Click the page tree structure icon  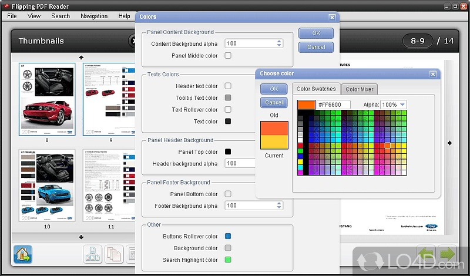[x=93, y=254]
